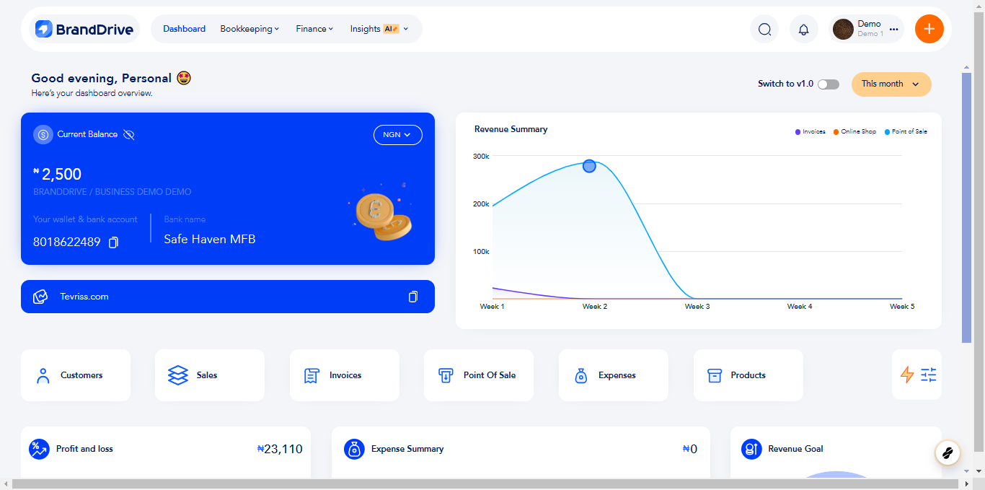This screenshot has height=490, width=985.
Task: Open Point Of Sale via its icon
Action: click(x=446, y=375)
